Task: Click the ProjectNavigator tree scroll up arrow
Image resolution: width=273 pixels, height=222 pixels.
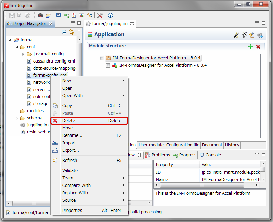Action: [79, 40]
